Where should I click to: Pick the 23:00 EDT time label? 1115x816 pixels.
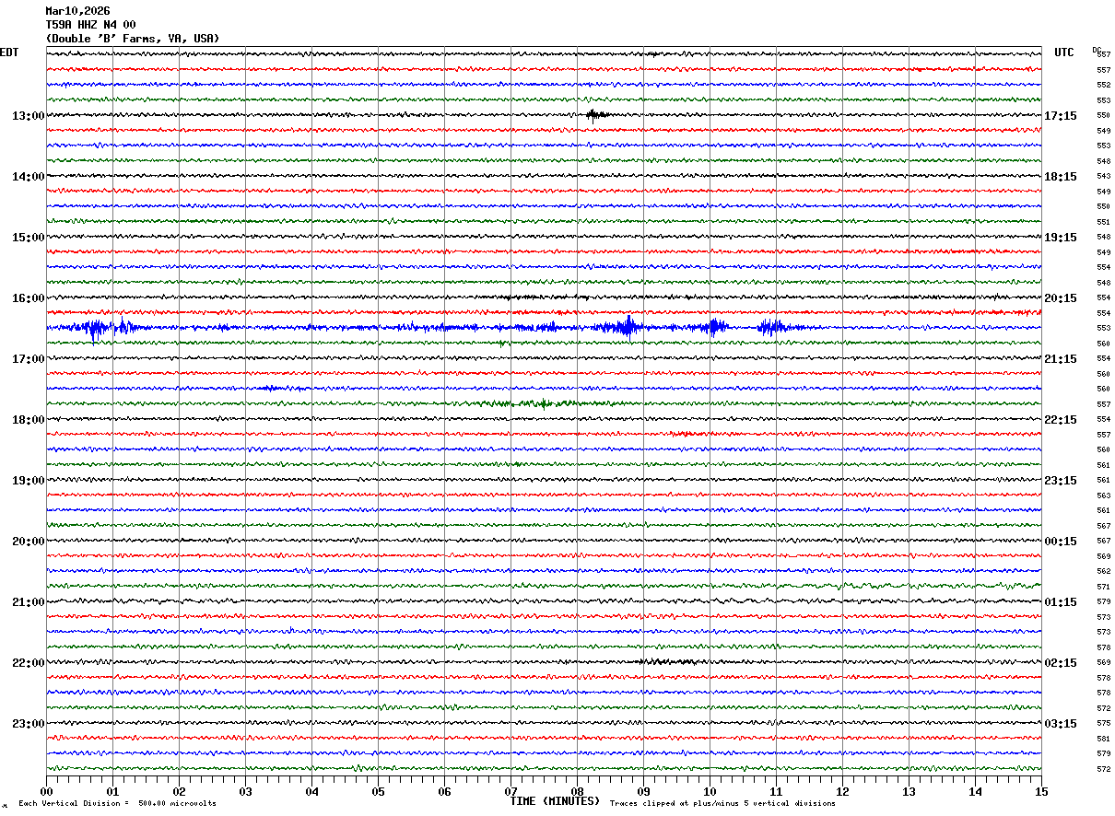coord(28,724)
